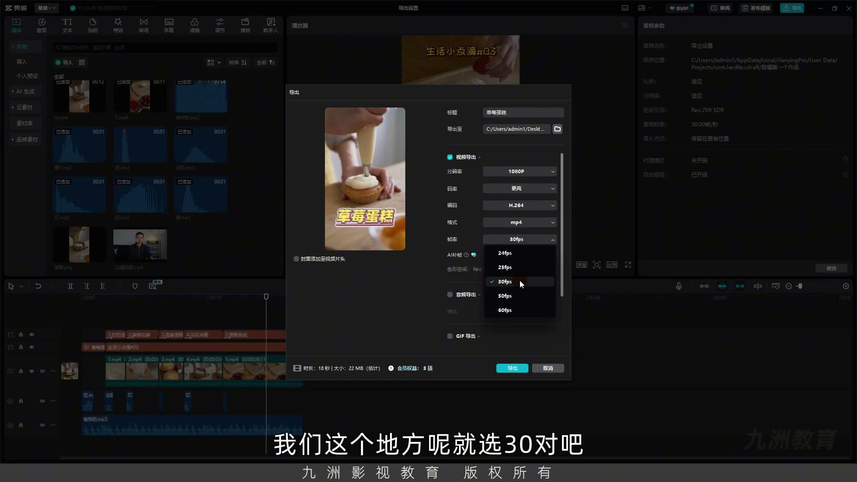Viewport: 857px width, 482px height.
Task: Open the 字幕 tab
Action: point(169,25)
